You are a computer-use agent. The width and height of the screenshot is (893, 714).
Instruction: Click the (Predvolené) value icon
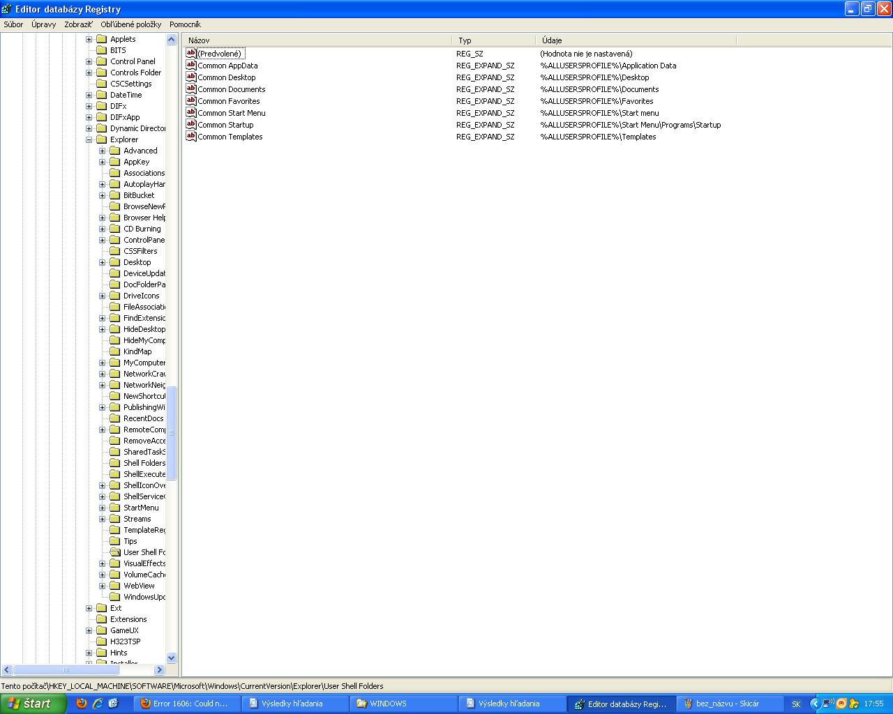tap(191, 53)
